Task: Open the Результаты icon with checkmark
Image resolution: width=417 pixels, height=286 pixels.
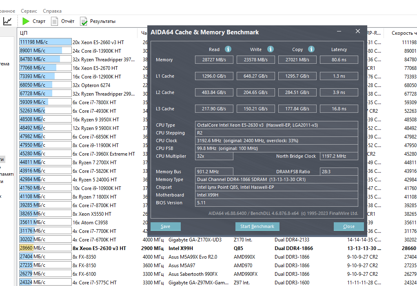Action: 84,21
